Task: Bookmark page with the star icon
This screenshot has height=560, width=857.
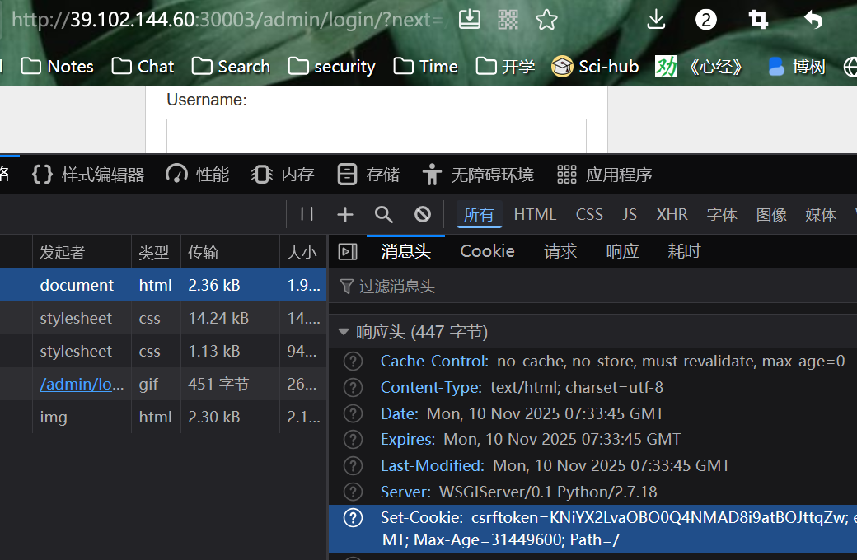Action: [546, 20]
